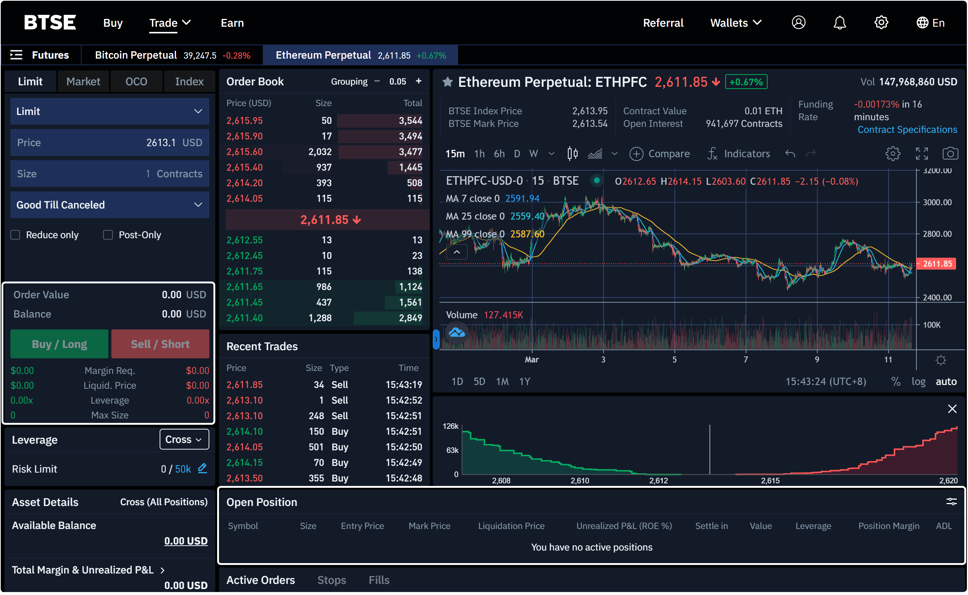This screenshot has width=968, height=595.
Task: Close the depth chart panel
Action: (953, 409)
